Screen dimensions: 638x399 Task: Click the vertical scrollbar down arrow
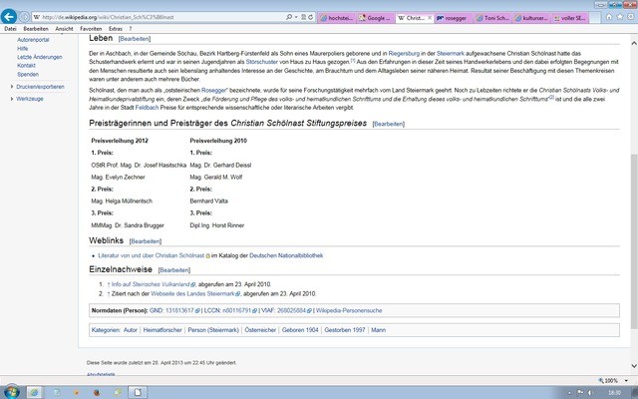(634, 366)
